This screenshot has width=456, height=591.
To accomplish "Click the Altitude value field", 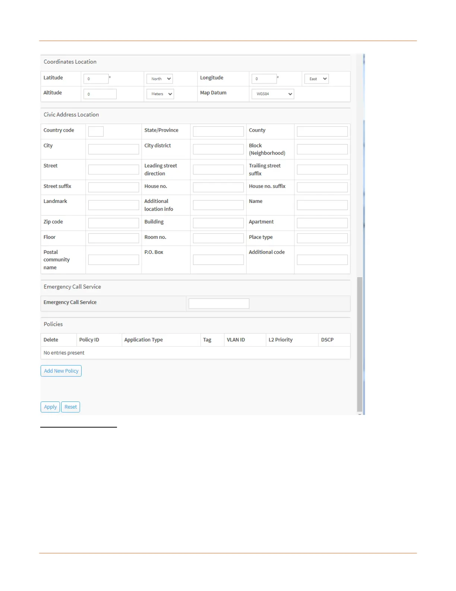I will (x=100, y=94).
